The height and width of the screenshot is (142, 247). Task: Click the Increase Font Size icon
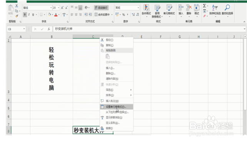coord(62,8)
